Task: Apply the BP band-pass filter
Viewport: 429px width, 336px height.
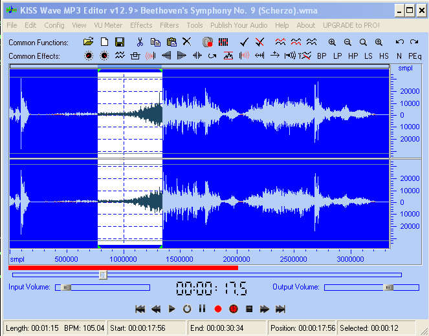Action: [322, 56]
